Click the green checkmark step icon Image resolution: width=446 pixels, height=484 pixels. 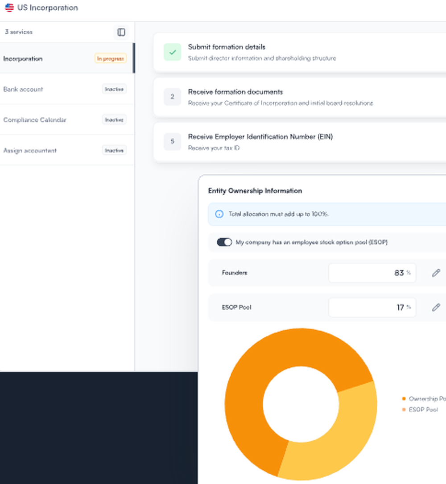172,52
